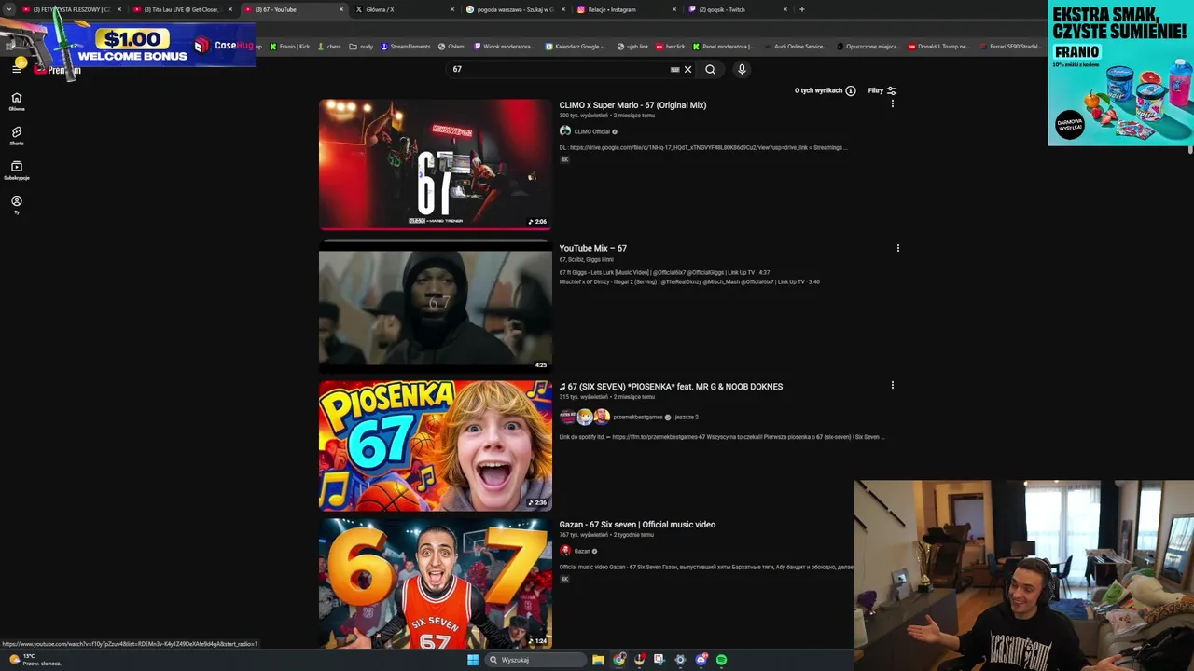The width and height of the screenshot is (1194, 671).
Task: Open the 'Donald J. Trump' bookmark
Action: 939,46
